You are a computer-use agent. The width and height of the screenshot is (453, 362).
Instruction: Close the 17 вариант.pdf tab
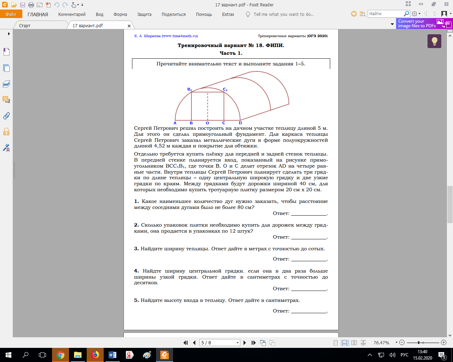129,26
